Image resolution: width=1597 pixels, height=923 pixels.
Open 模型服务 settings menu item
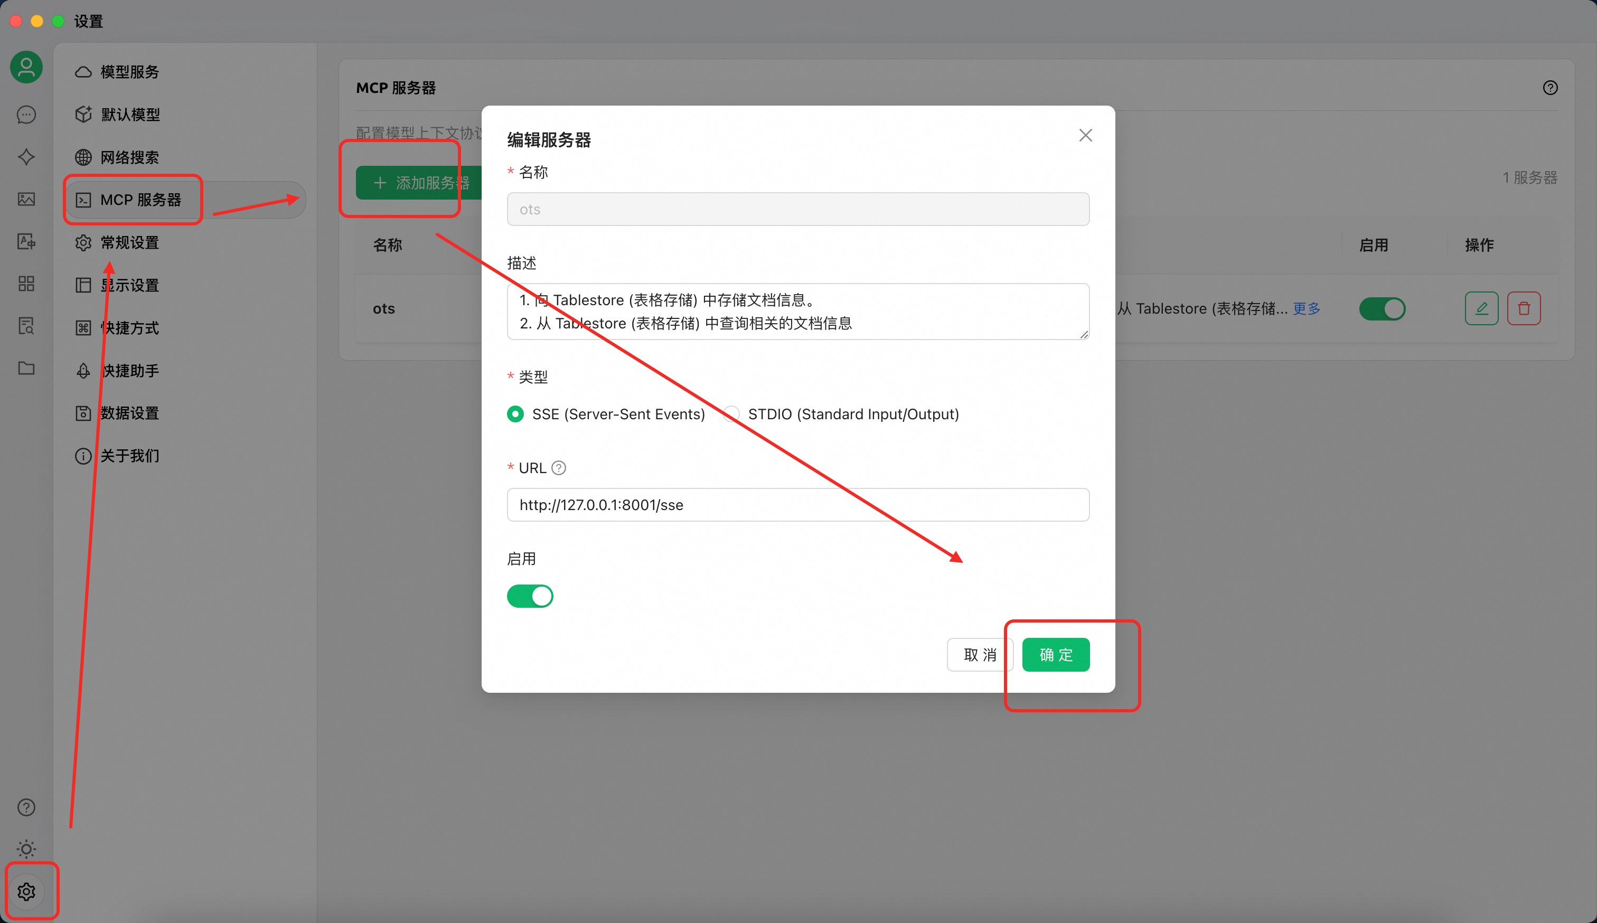tap(129, 72)
